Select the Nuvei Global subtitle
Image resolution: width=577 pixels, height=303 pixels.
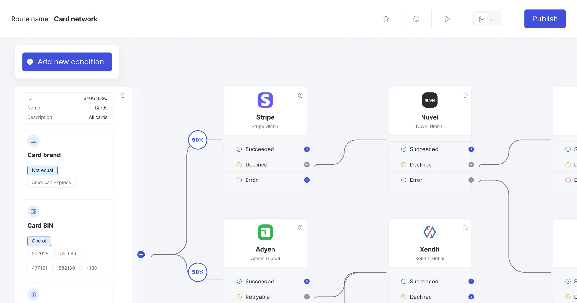pos(430,127)
